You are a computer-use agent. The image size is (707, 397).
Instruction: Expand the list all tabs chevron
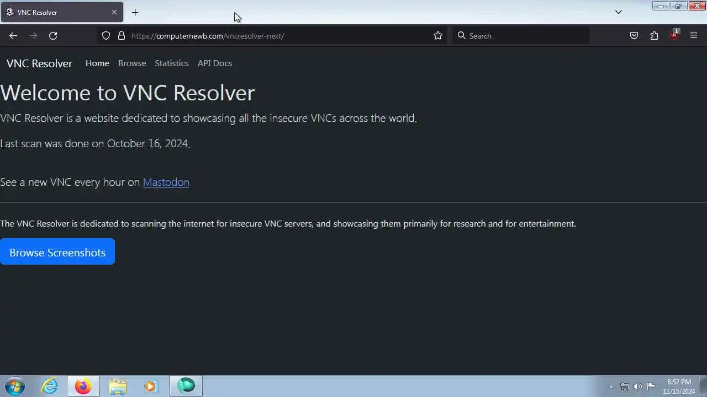click(x=619, y=12)
